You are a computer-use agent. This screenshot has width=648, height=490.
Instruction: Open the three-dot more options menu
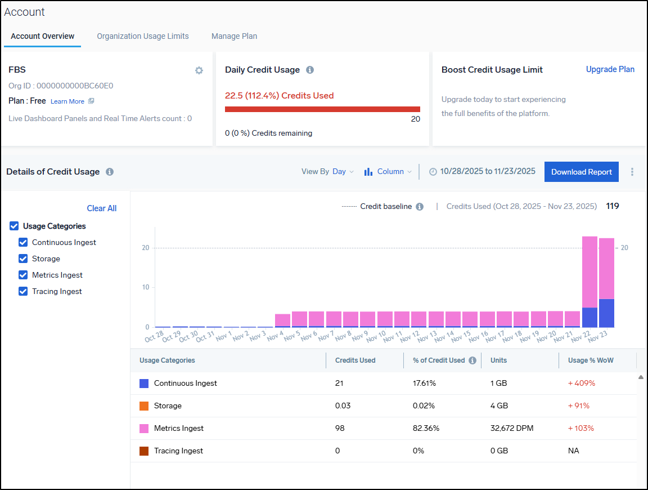pyautogui.click(x=632, y=172)
